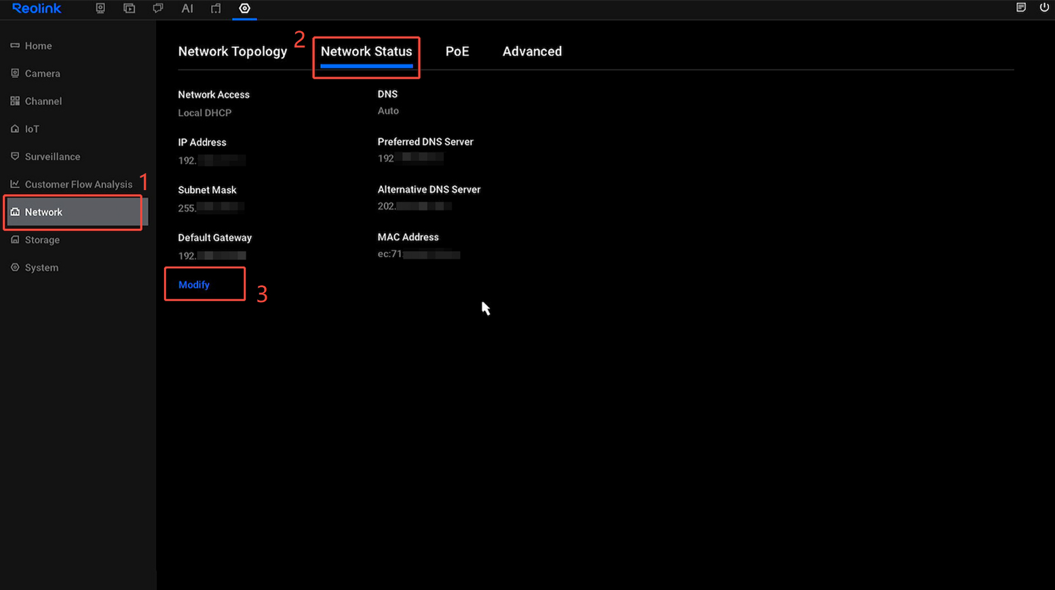Switch to the PoE tab
The width and height of the screenshot is (1055, 590).
457,52
